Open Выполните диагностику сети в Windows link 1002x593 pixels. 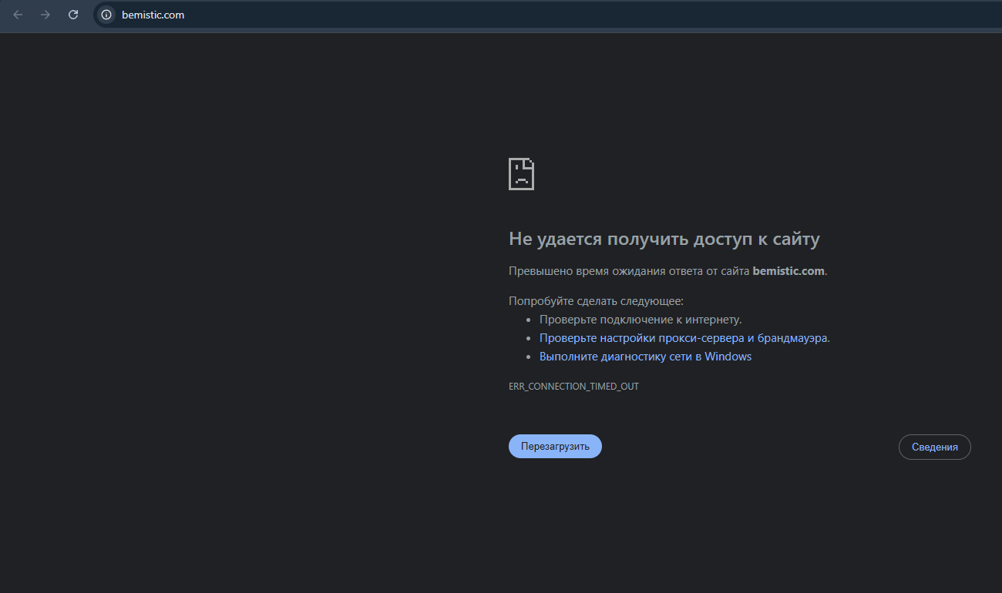[645, 357]
